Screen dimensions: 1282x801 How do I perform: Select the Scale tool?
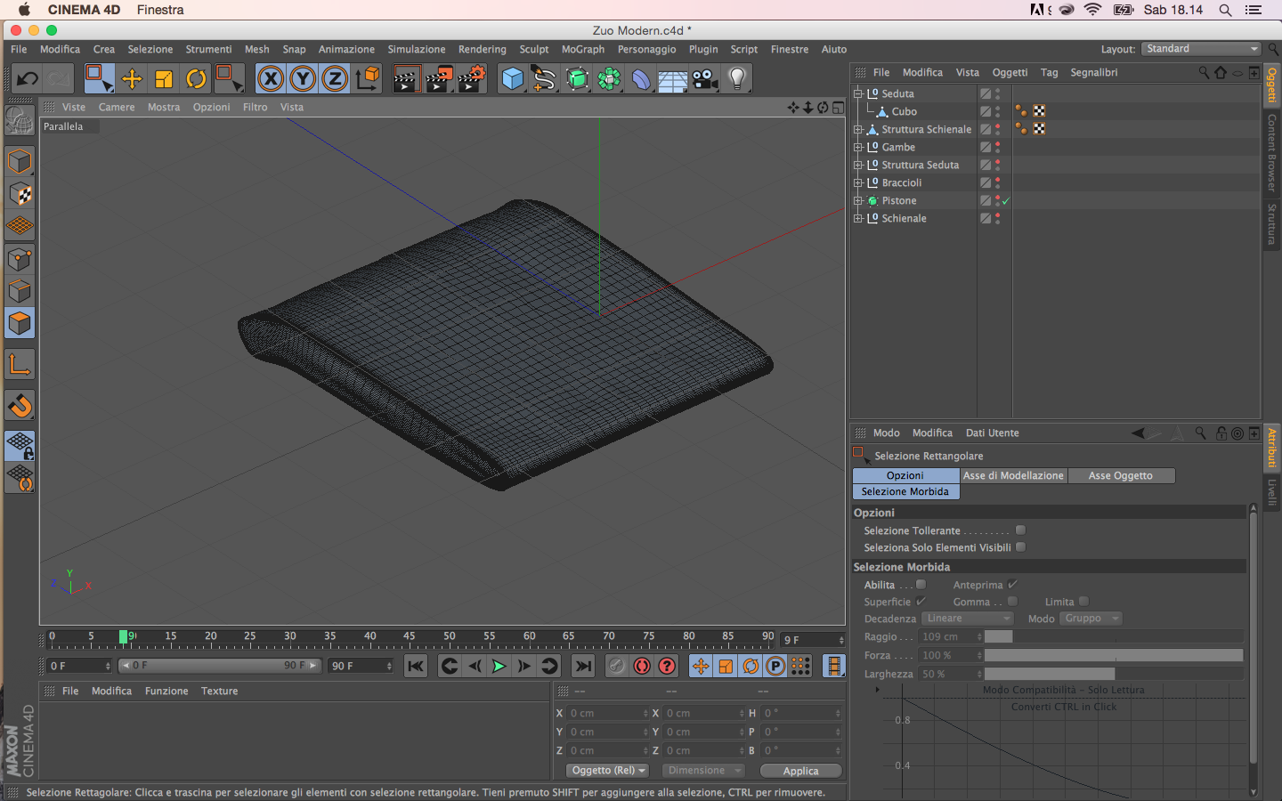point(164,79)
